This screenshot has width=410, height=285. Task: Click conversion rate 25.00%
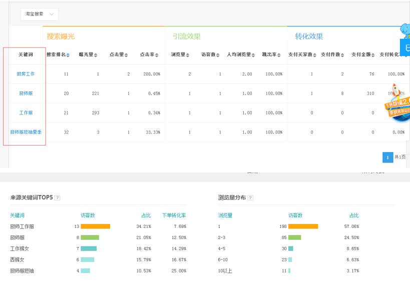tap(179, 271)
